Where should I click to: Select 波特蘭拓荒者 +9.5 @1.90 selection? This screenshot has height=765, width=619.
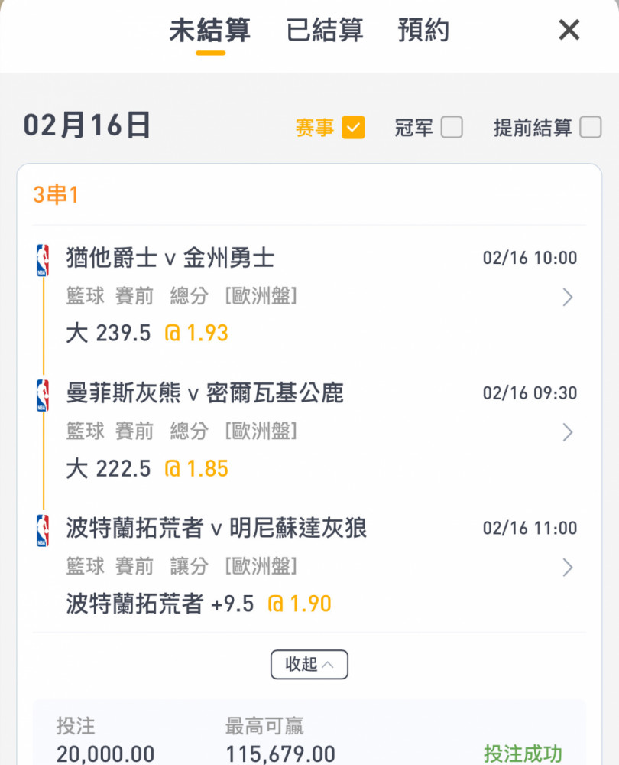pos(199,604)
